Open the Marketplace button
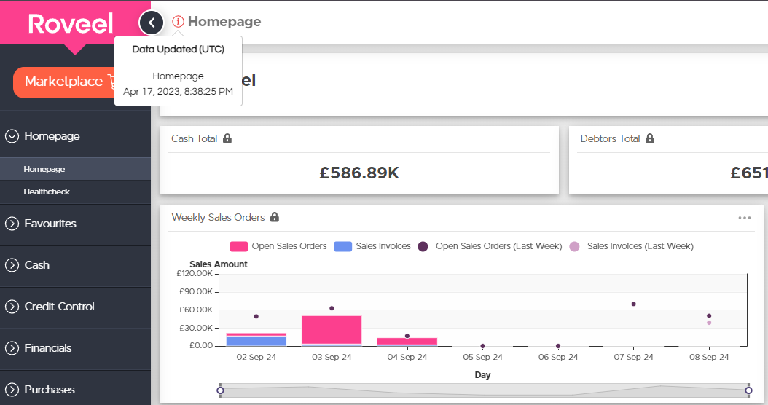 (67, 82)
